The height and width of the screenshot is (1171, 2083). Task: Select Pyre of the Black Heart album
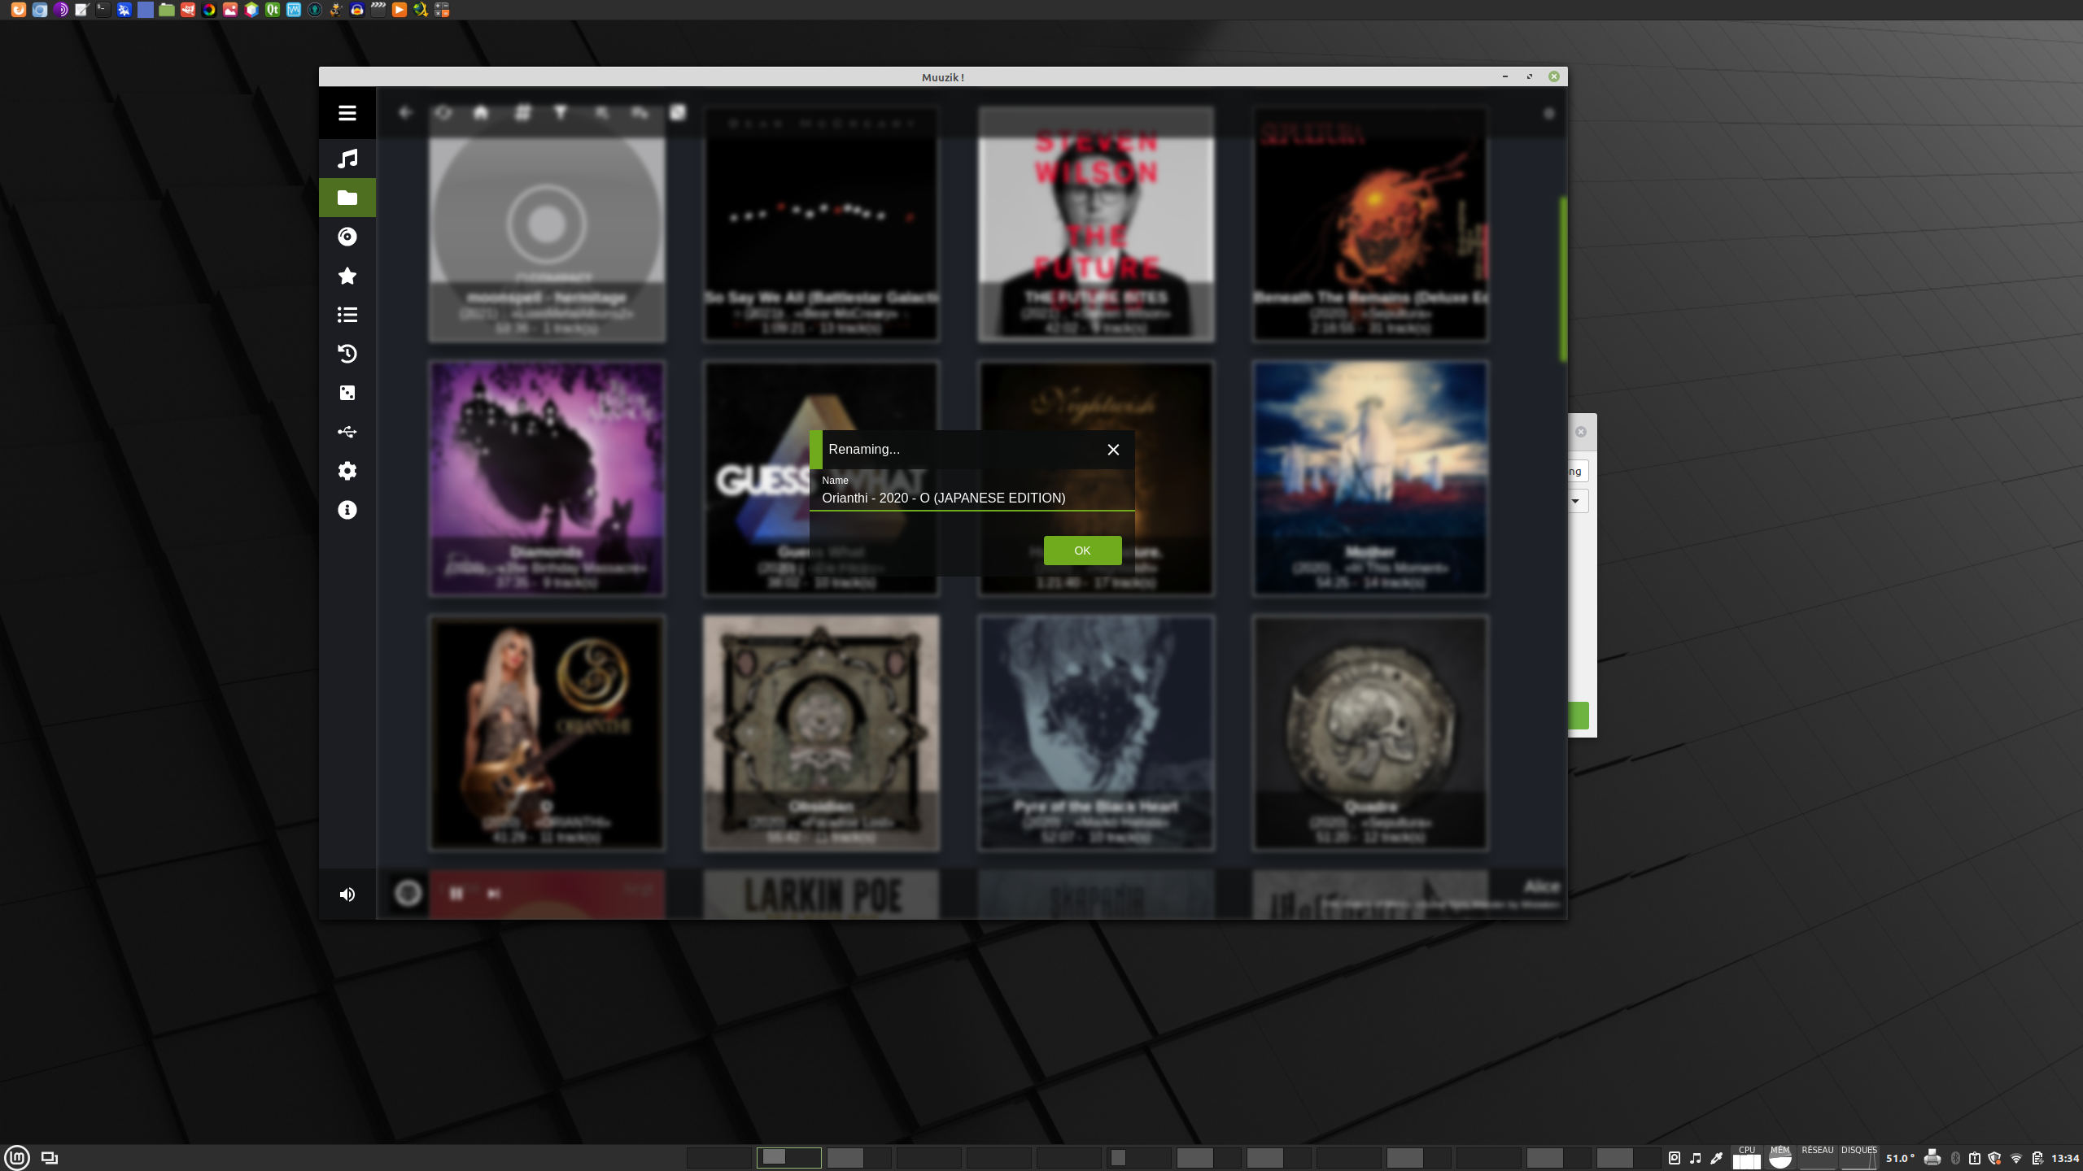pyautogui.click(x=1096, y=733)
